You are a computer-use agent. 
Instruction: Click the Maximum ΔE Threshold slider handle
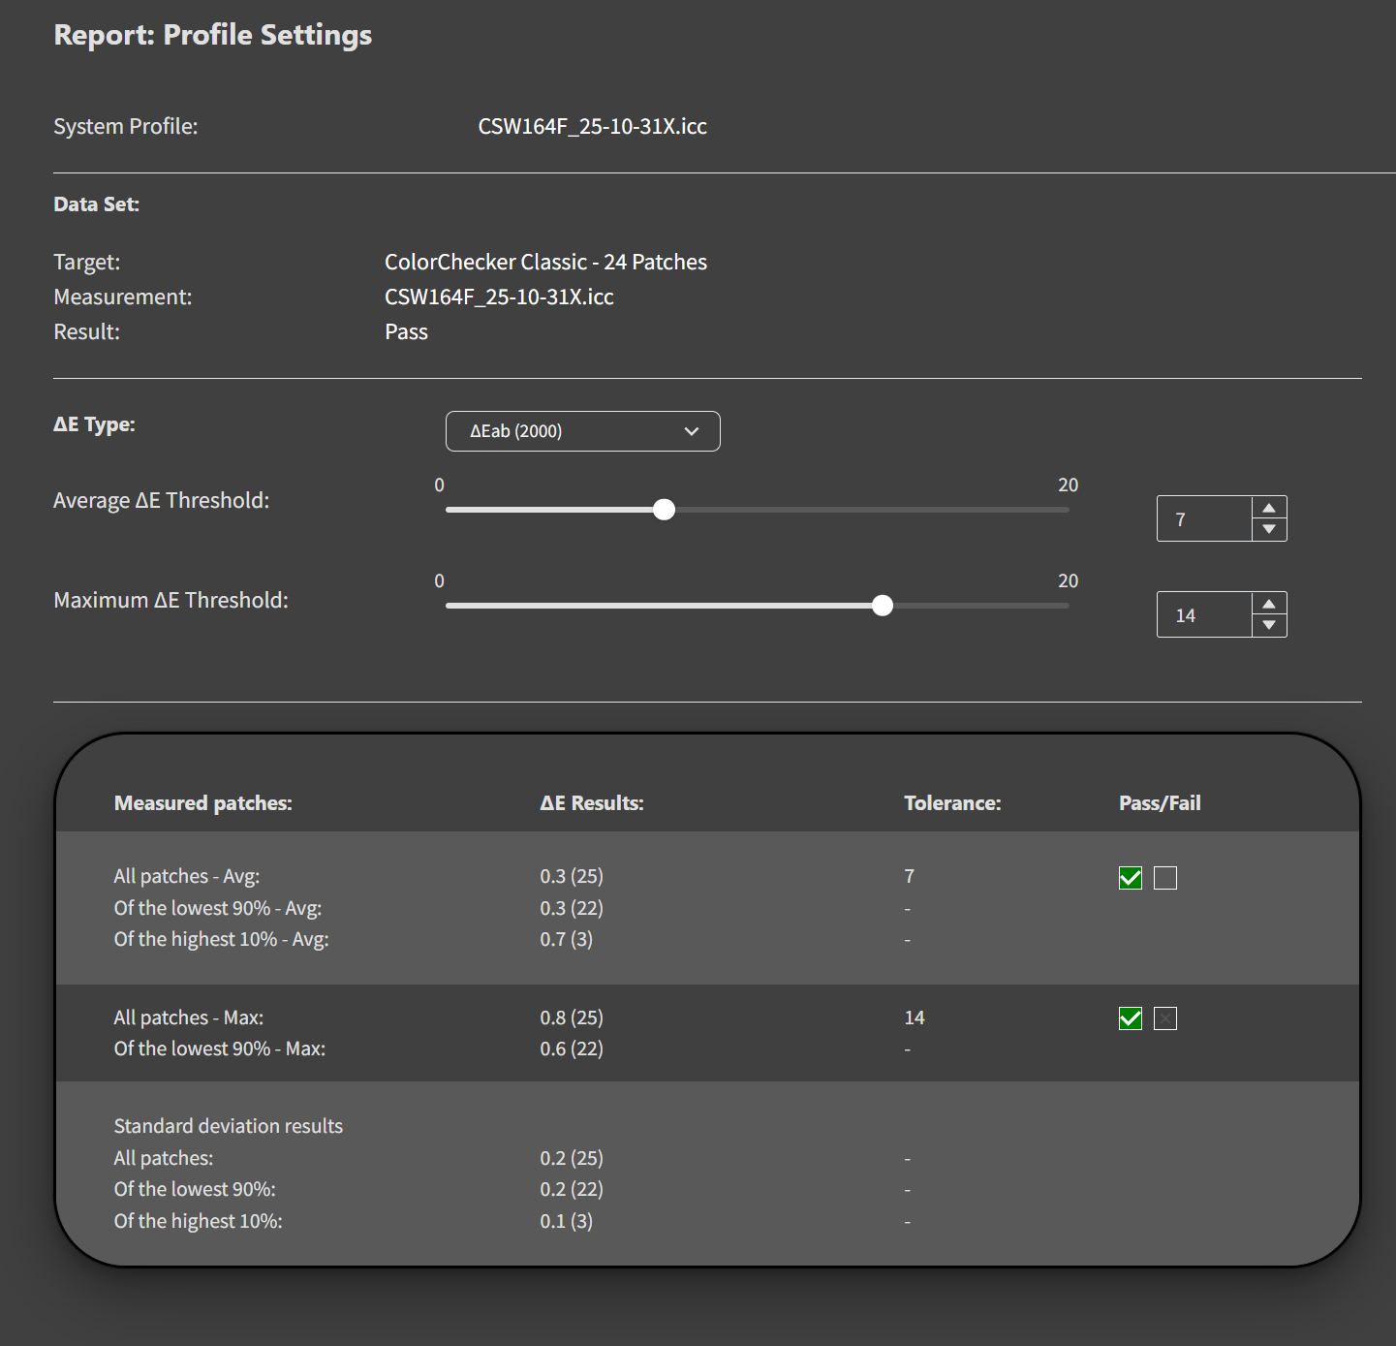click(x=882, y=606)
